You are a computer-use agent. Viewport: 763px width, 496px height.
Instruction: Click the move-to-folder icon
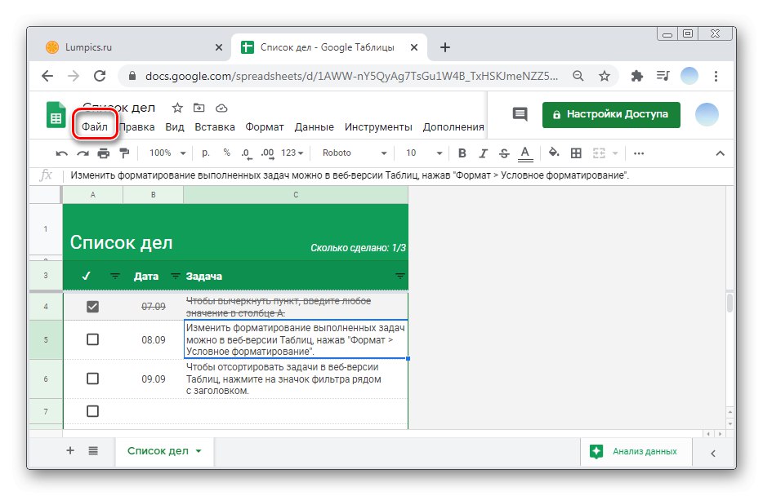[x=199, y=108]
